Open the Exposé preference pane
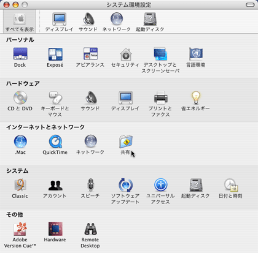 click(x=55, y=54)
